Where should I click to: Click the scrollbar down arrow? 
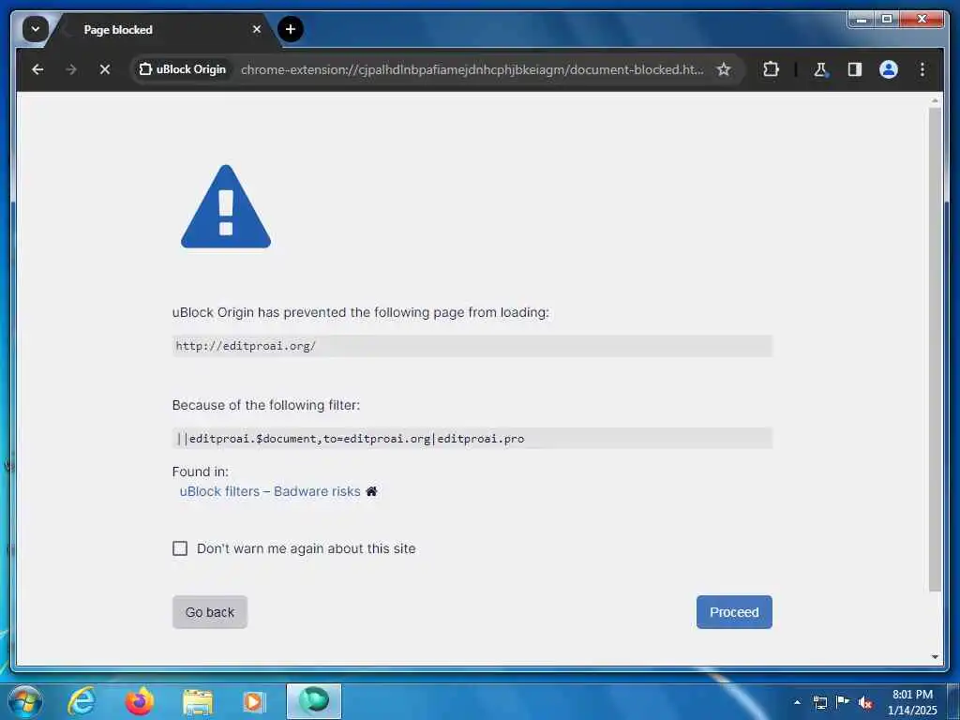935,657
